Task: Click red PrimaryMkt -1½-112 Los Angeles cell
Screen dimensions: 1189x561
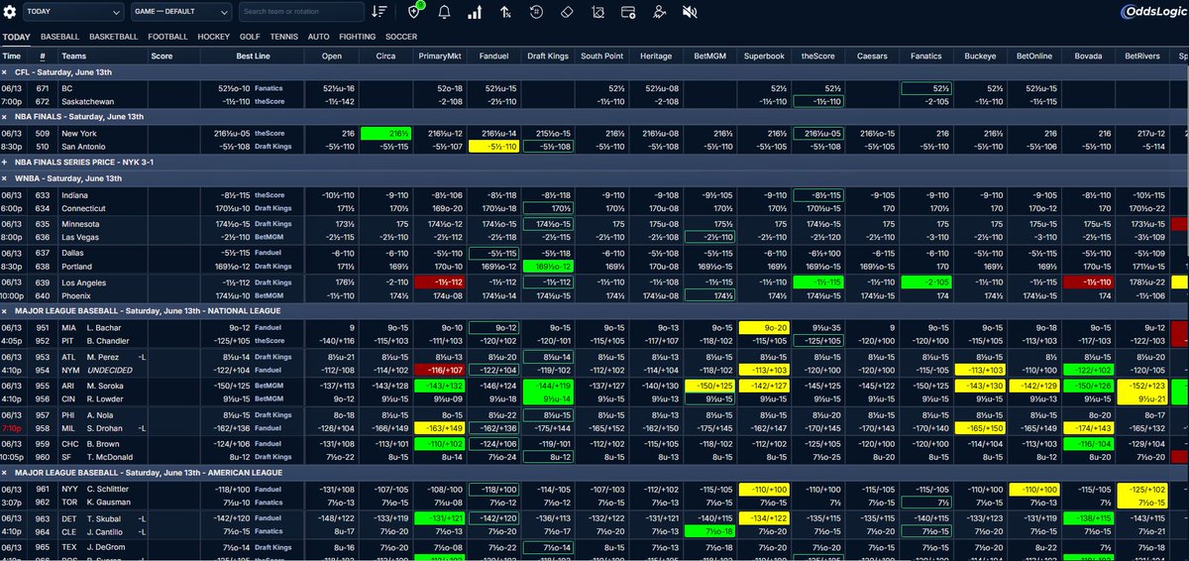Action: (x=440, y=281)
